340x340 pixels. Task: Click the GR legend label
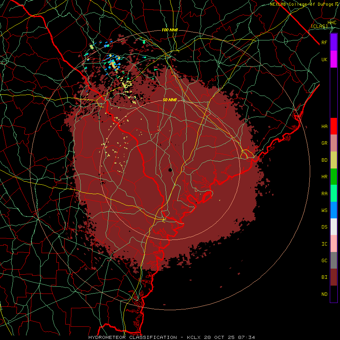point(324,143)
